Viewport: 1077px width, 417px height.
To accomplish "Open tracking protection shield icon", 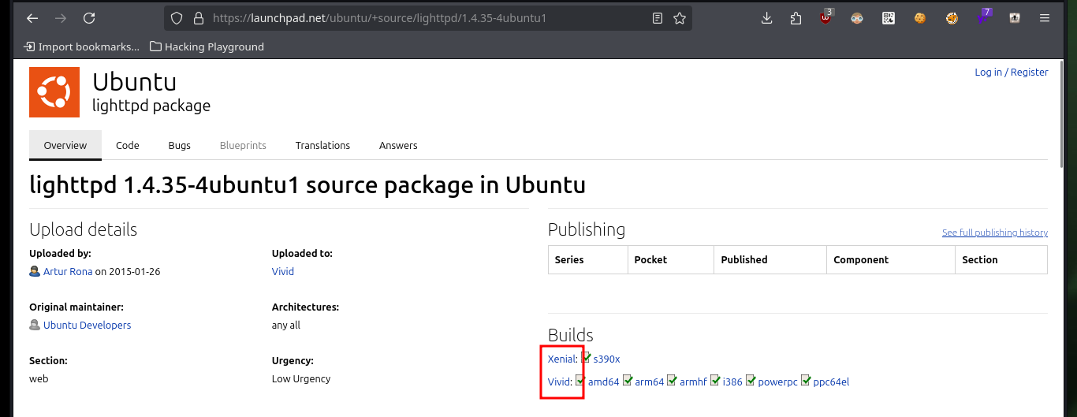I will point(177,18).
